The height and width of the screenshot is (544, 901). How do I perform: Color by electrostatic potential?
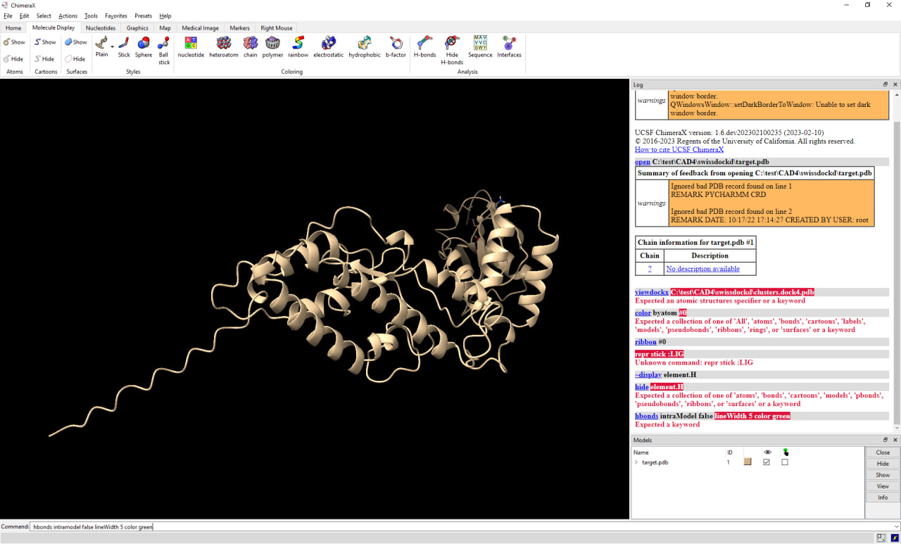click(328, 46)
